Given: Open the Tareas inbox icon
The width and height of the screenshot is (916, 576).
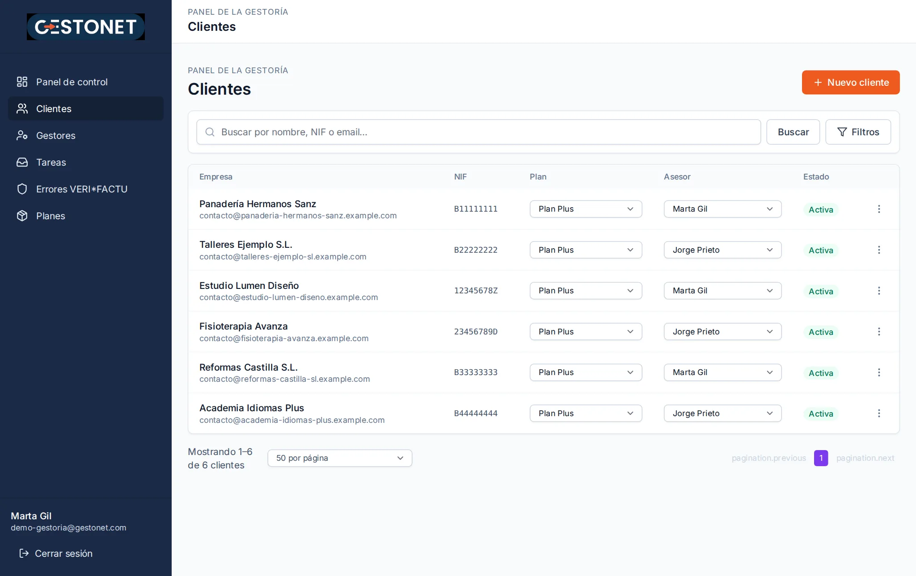Looking at the screenshot, I should tap(22, 162).
